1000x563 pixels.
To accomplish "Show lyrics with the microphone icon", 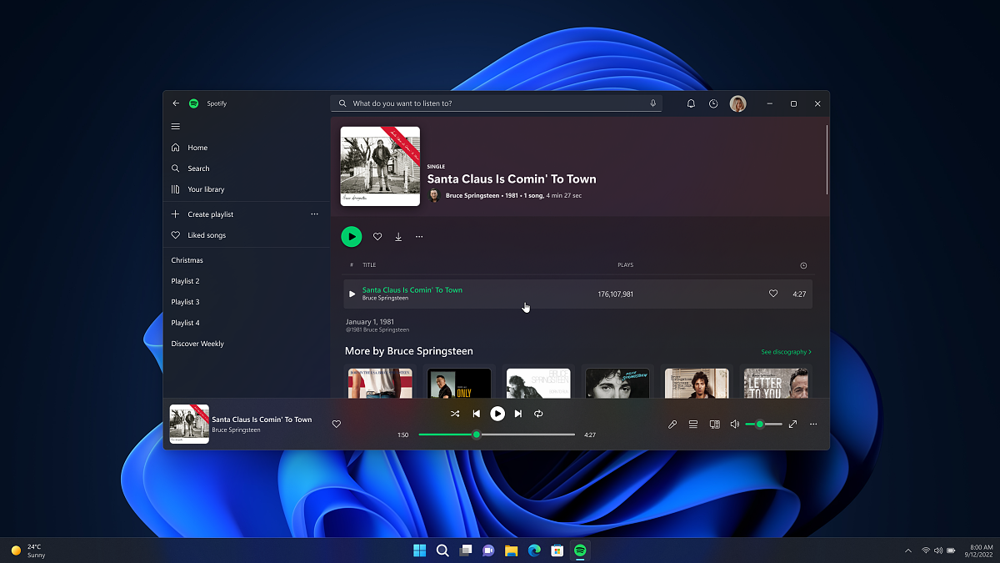I will click(x=672, y=425).
